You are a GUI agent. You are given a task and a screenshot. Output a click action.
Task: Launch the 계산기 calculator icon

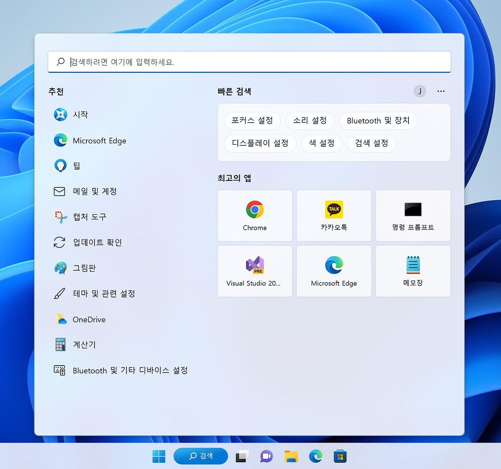(x=60, y=344)
